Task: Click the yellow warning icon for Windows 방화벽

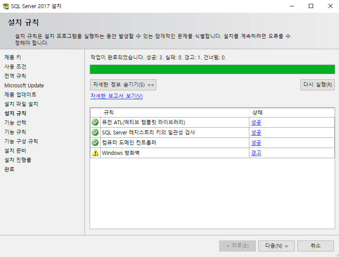Action: 95,153
